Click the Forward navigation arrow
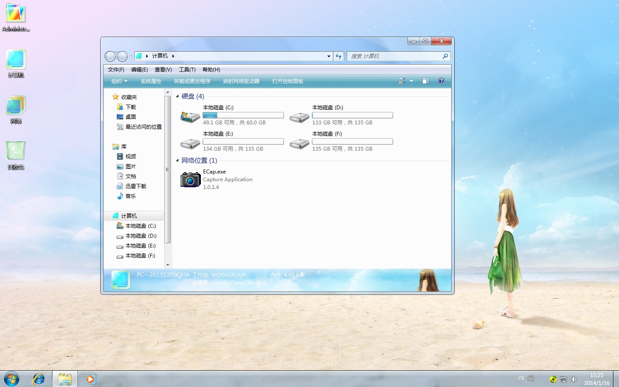The width and height of the screenshot is (619, 387). click(122, 56)
